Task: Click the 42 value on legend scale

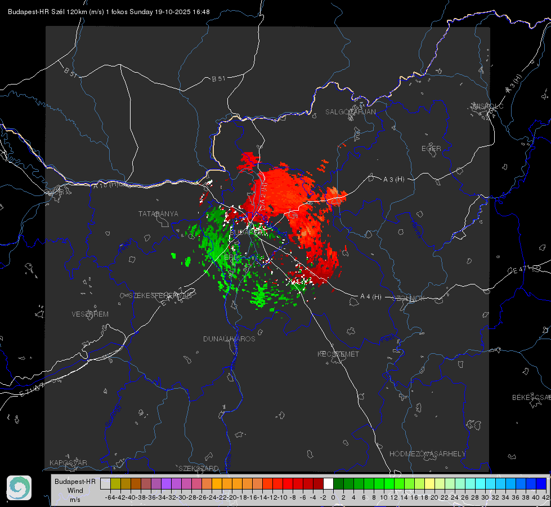Action: 545,497
